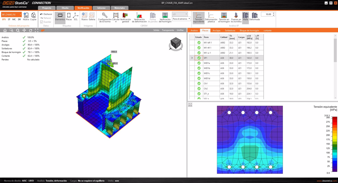This screenshot has width=338, height=183.
Task: Toggle the SCL coordinate system labels icon
Action: click(76, 17)
